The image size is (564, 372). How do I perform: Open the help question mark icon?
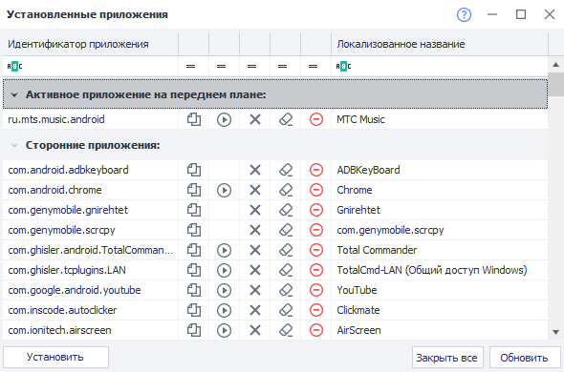pyautogui.click(x=464, y=14)
